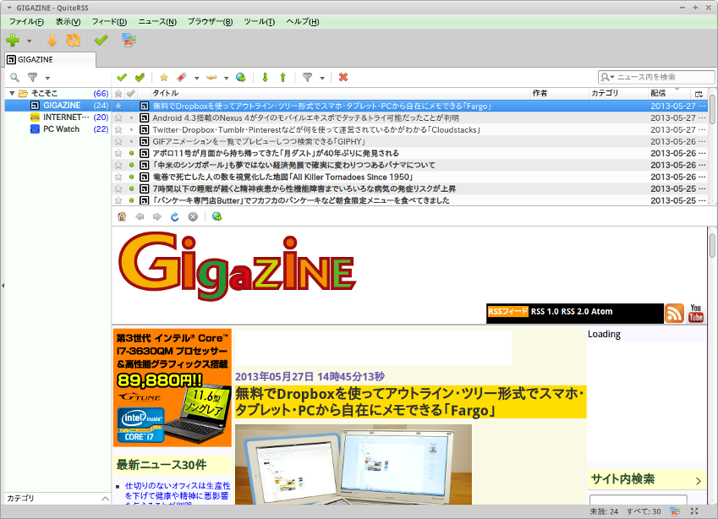Image resolution: width=718 pixels, height=519 pixels.
Task: Sort by 配信 column header
Action: [x=669, y=93]
